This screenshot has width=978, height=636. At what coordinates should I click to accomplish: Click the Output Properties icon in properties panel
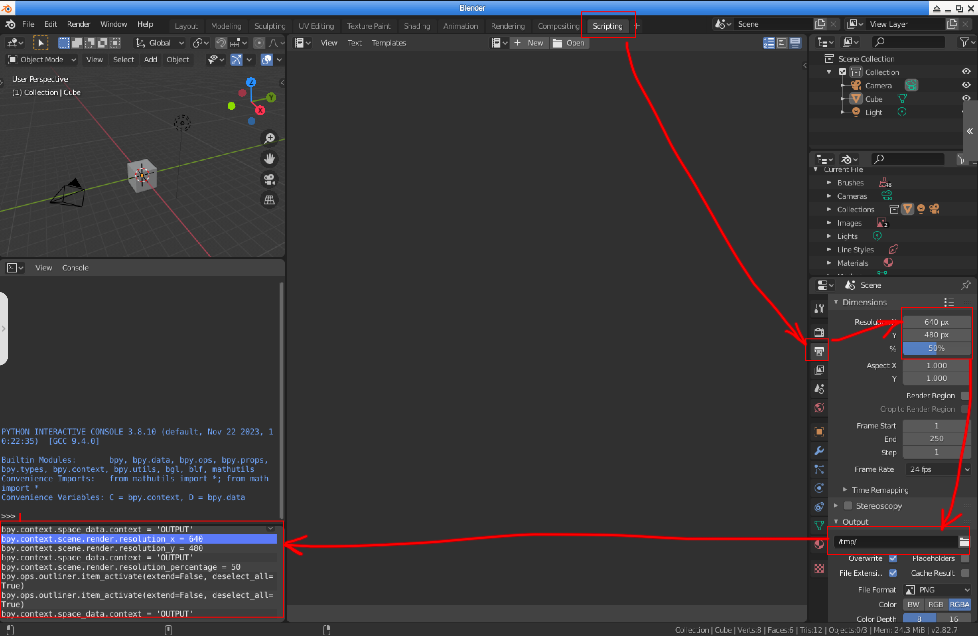[x=818, y=350]
